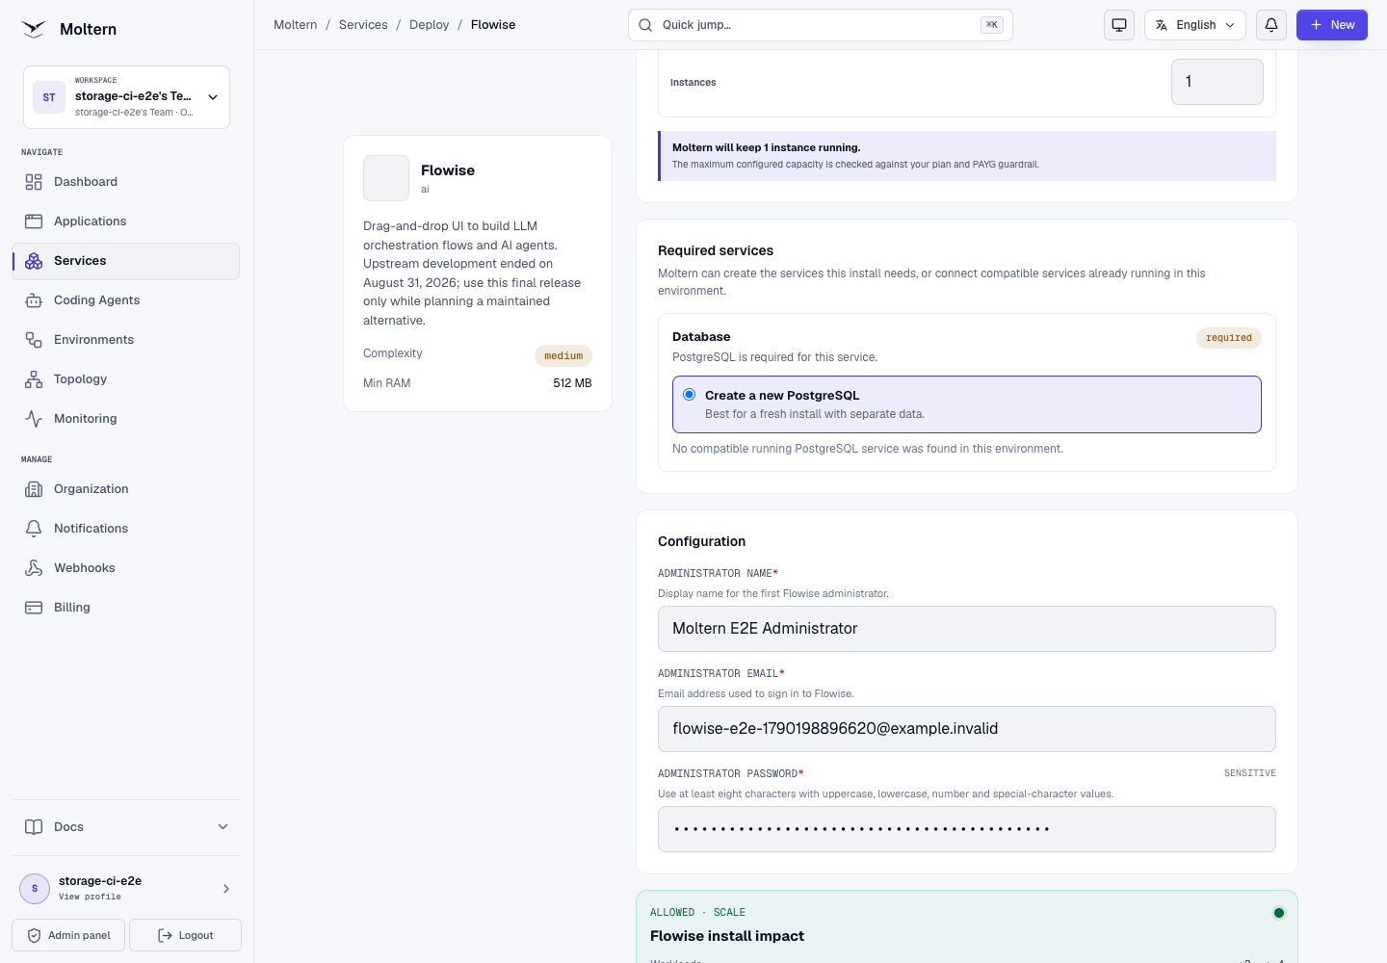Click the ST workspace avatar
This screenshot has width=1387, height=963.
(x=49, y=97)
